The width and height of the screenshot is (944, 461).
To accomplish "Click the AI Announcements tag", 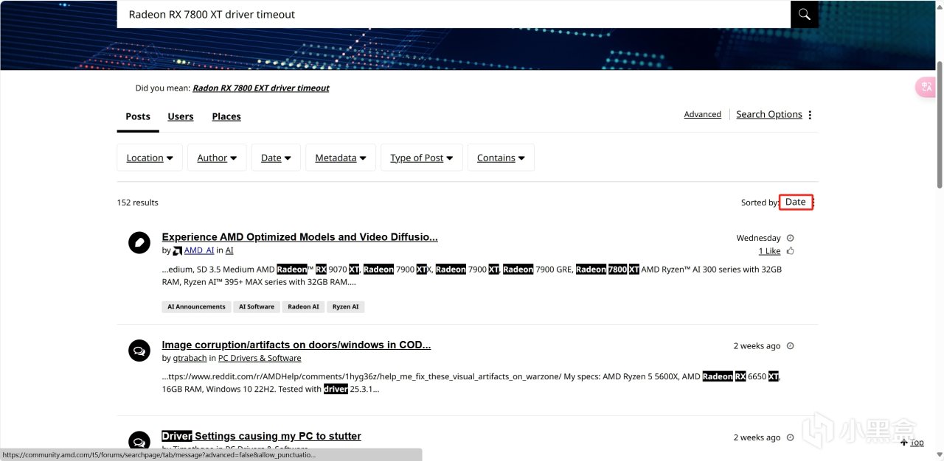I will coord(196,307).
